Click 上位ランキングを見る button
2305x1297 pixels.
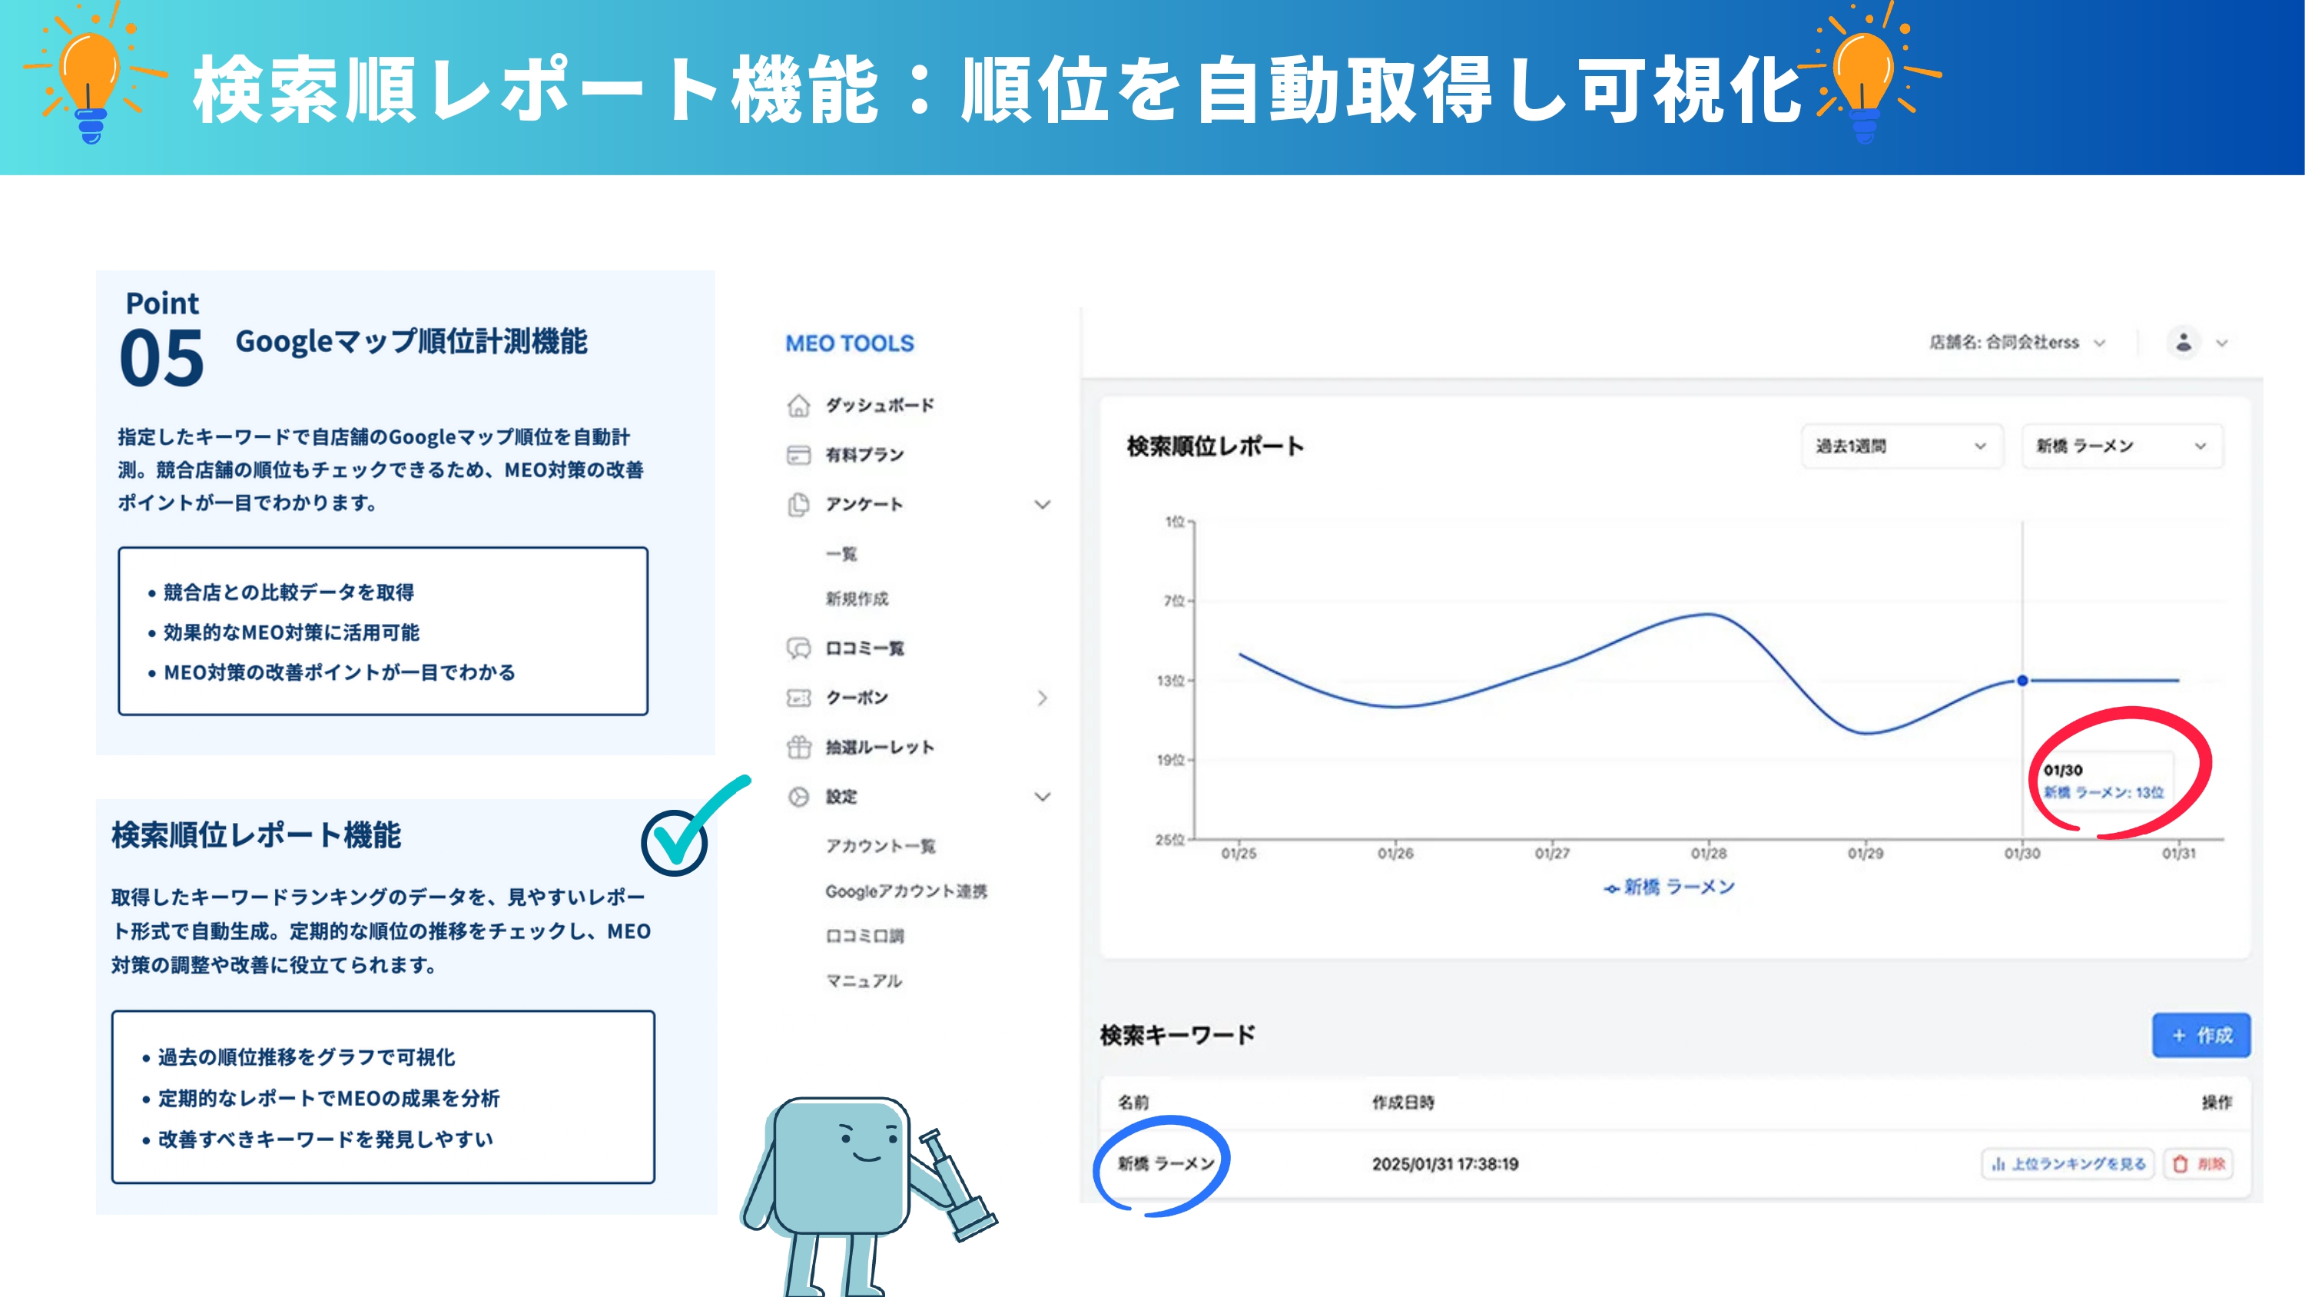pos(2068,1163)
